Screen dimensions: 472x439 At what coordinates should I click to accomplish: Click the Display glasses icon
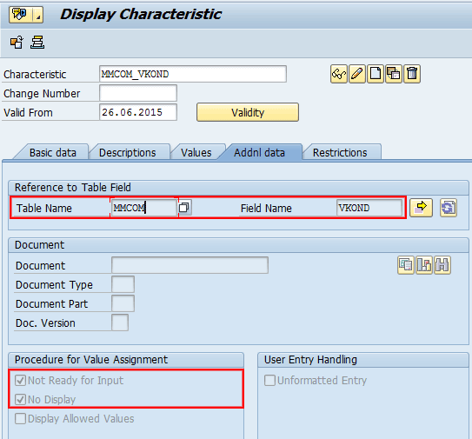coord(339,74)
